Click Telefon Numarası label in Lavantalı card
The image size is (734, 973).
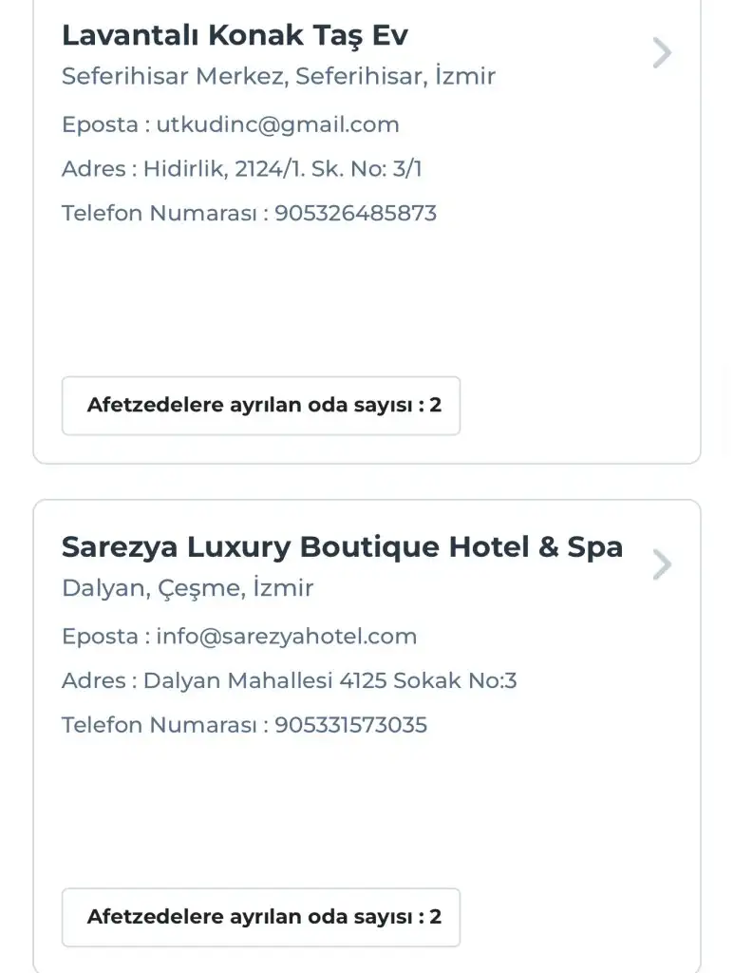158,213
